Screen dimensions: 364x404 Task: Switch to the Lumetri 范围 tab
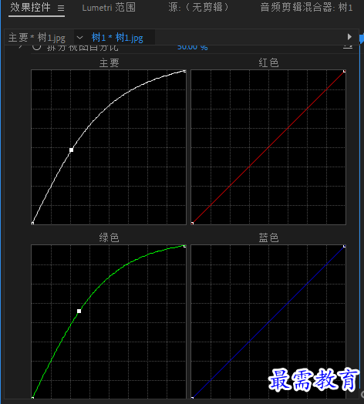click(x=109, y=8)
